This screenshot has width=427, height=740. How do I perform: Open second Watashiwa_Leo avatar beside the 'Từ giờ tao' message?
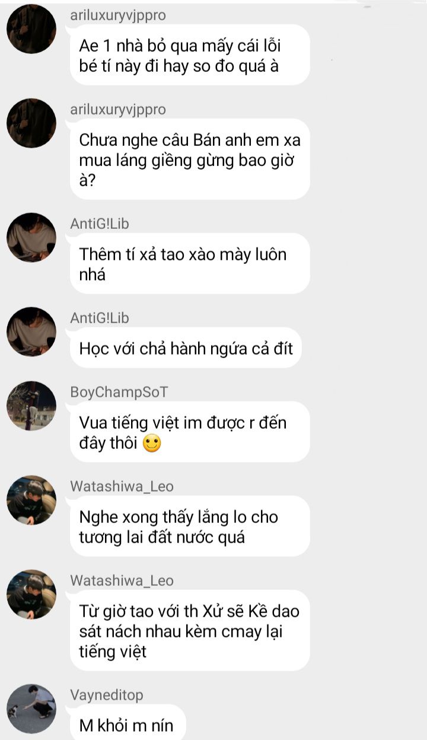point(31,594)
